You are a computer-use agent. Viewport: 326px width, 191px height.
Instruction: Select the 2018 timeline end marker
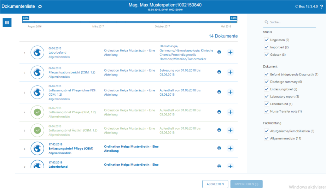click(x=233, y=18)
